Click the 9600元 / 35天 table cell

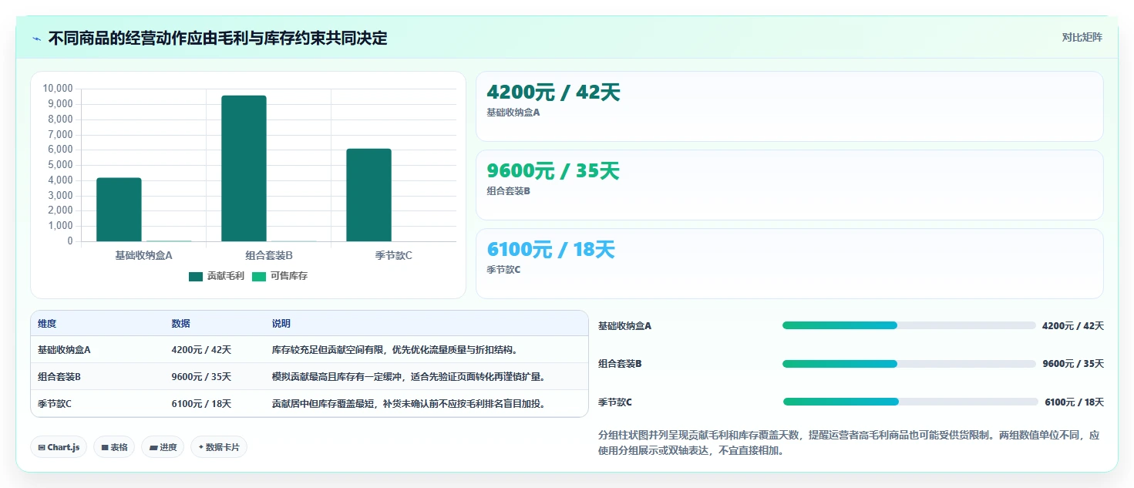coord(201,376)
